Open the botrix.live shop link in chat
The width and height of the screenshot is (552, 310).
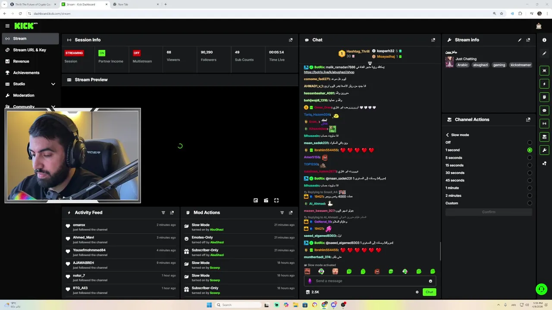click(x=329, y=72)
